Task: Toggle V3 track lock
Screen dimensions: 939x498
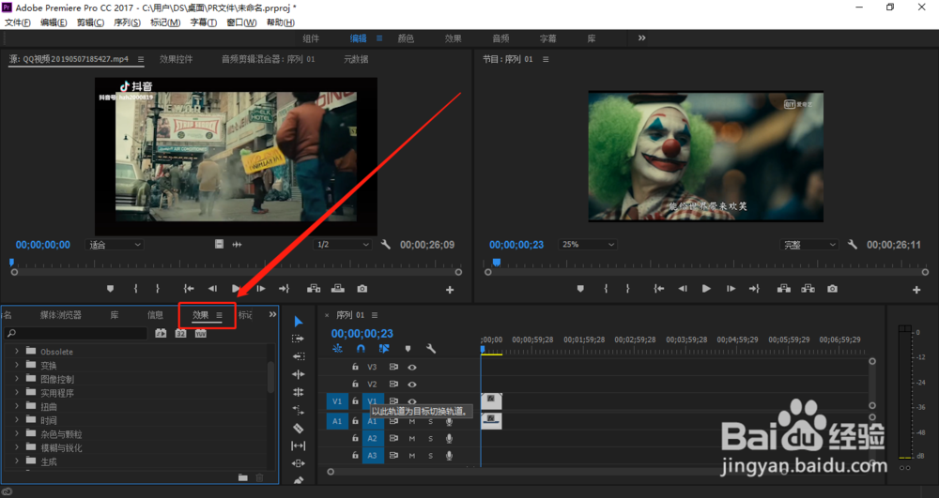Action: tap(355, 367)
